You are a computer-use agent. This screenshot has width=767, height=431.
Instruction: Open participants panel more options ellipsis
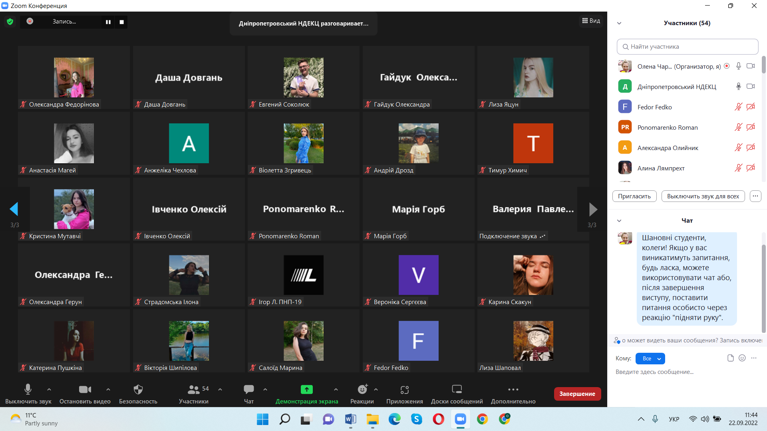[x=755, y=196]
